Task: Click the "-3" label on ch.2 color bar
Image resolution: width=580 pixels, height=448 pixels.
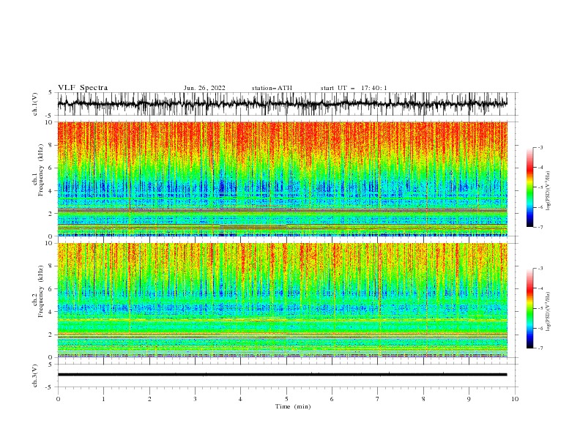Action: (540, 269)
